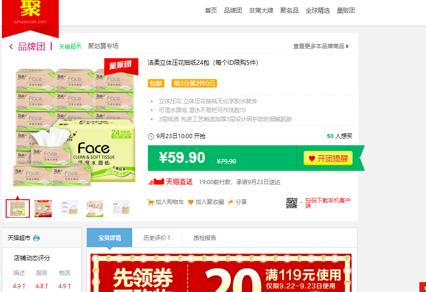Click the text 可湿水面纸 湿水不易烂可作洗脸巾
This screenshot has height=292, width=426.
click(202, 110)
